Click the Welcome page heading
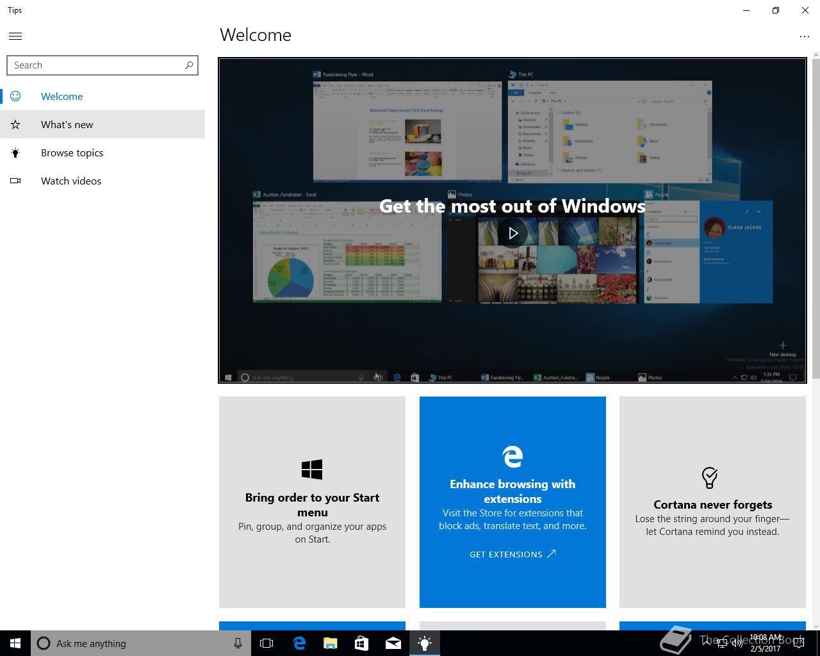Image resolution: width=820 pixels, height=656 pixels. coord(256,35)
